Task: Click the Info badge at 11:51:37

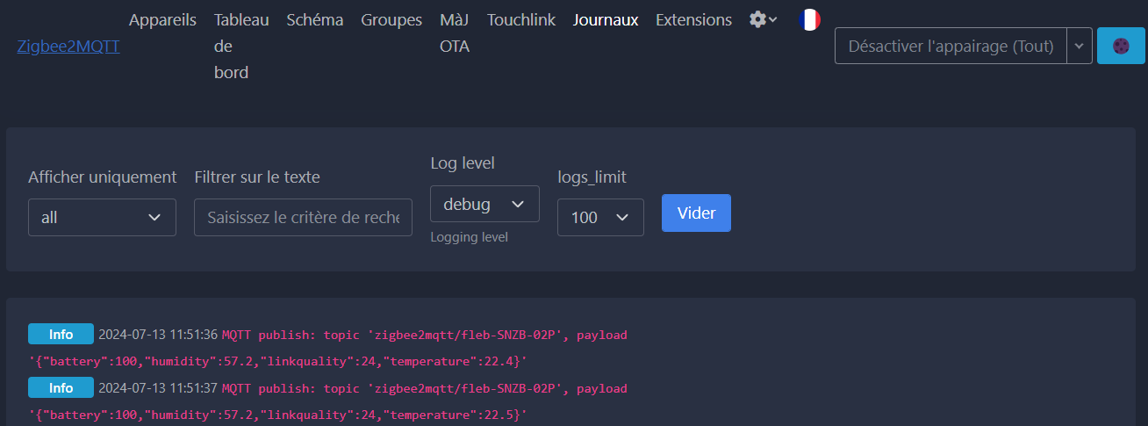Action: 61,387
